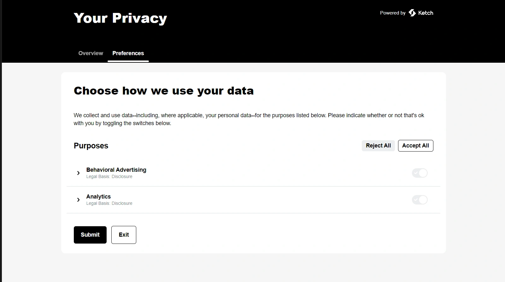This screenshot has width=505, height=282.
Task: Click the Ketch logo icon
Action: (x=412, y=13)
